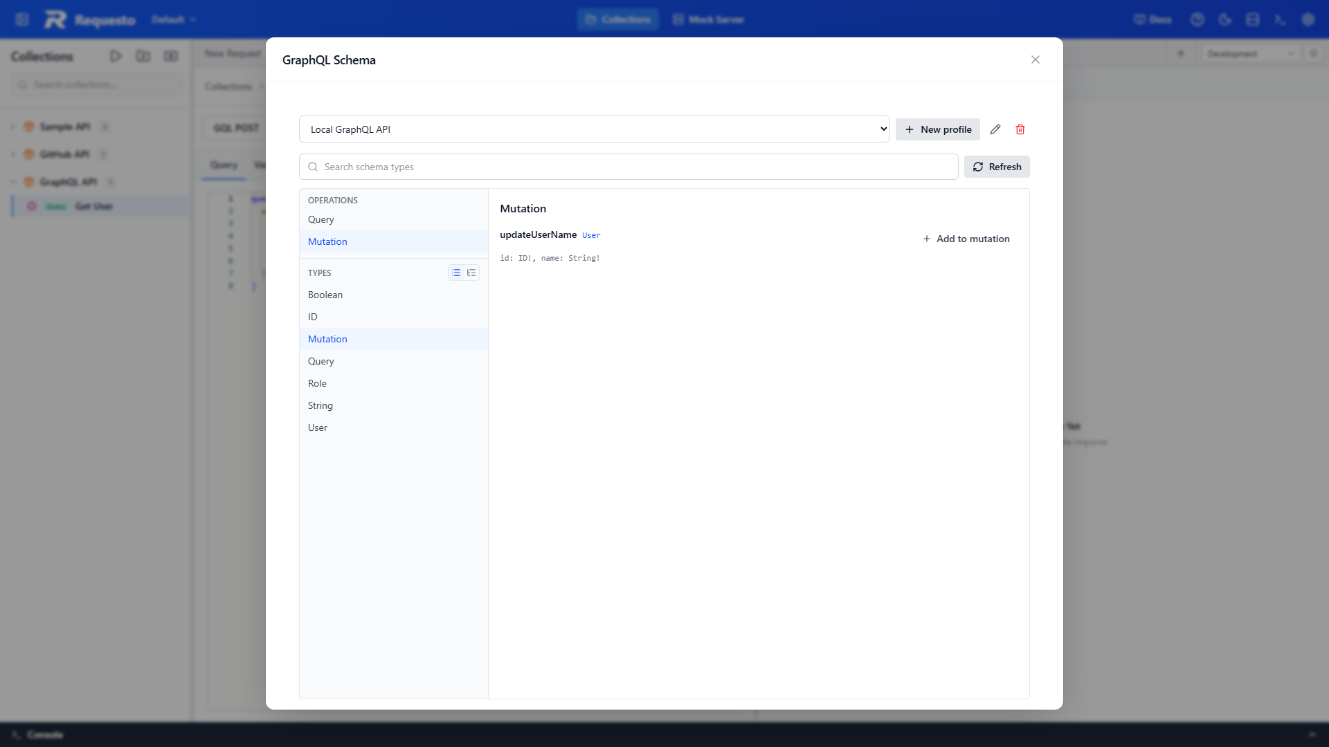Viewport: 1329px width, 747px height.
Task: Switch types to flat list view
Action: [456, 273]
